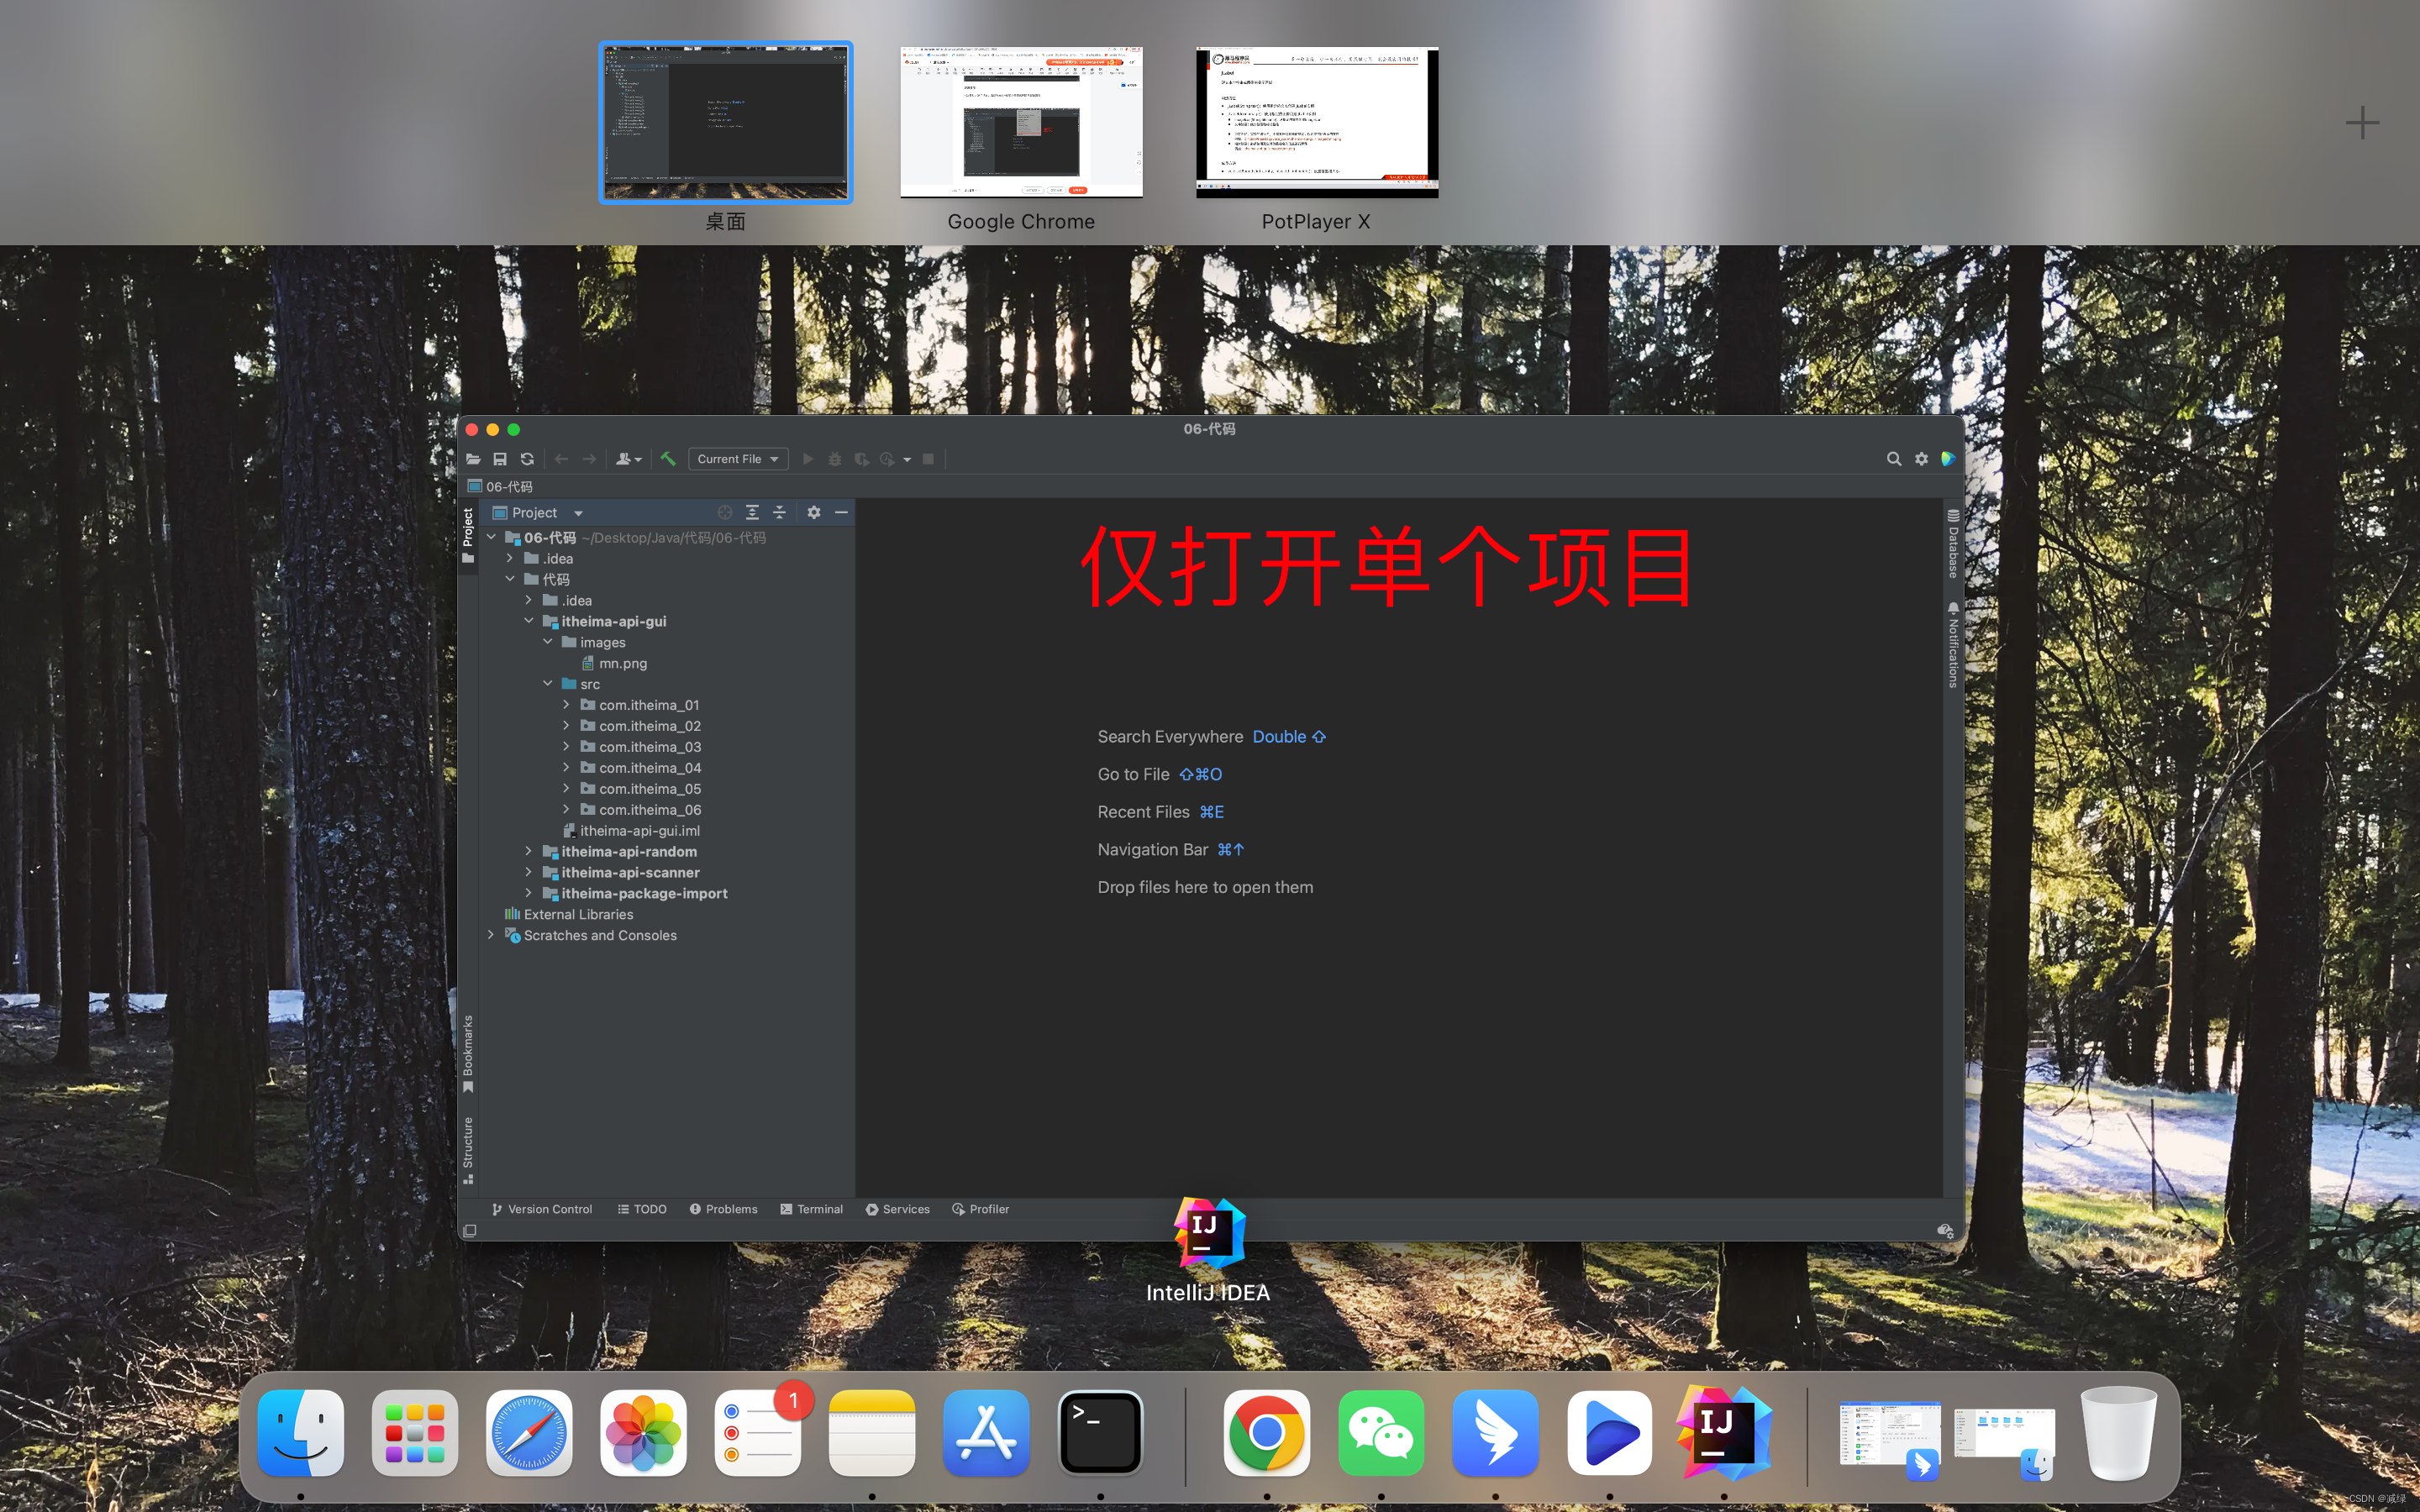2420x1512 pixels.
Task: Click the green Build Project hammer icon
Action: tap(667, 459)
